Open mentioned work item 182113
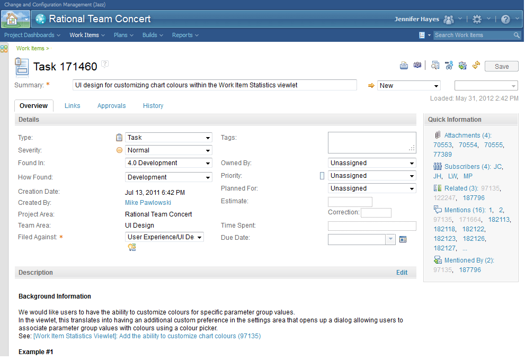This screenshot has height=361, width=525. click(499, 220)
